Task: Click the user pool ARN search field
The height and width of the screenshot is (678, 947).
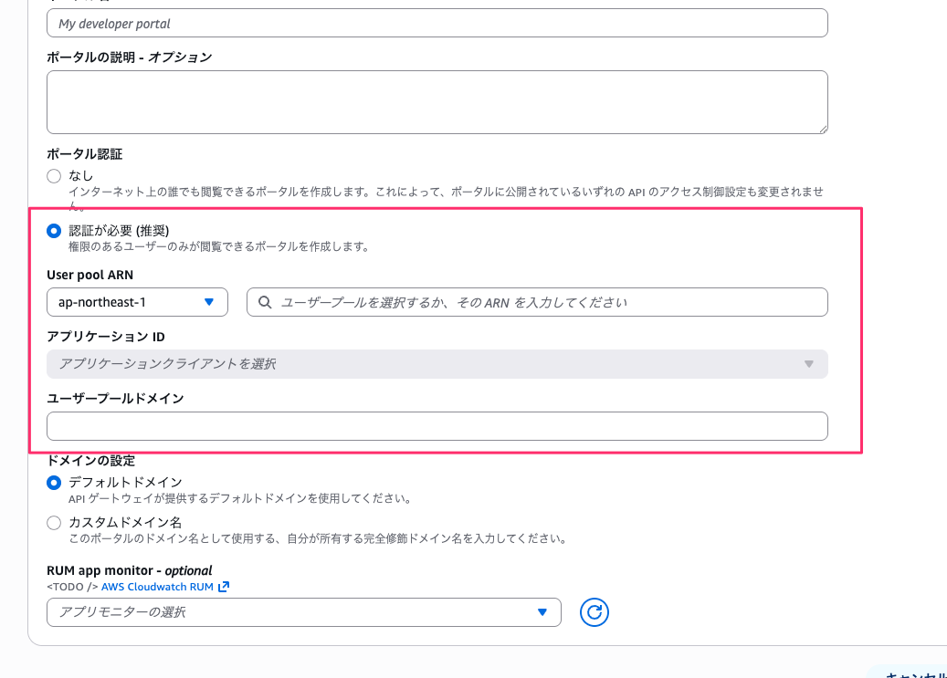Action: tap(548, 302)
